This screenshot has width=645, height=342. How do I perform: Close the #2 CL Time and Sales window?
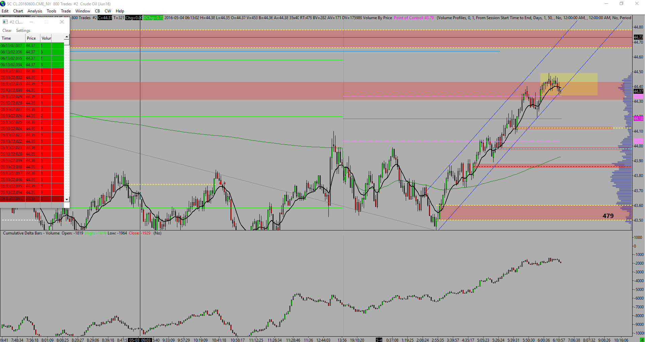[62, 22]
